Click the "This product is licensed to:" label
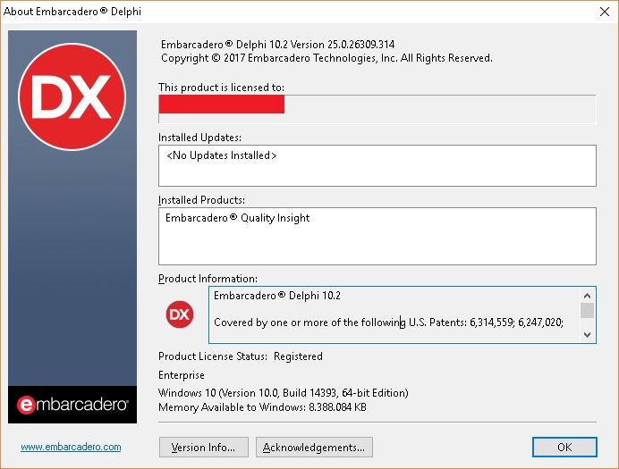This screenshot has height=469, width=619. click(x=221, y=88)
